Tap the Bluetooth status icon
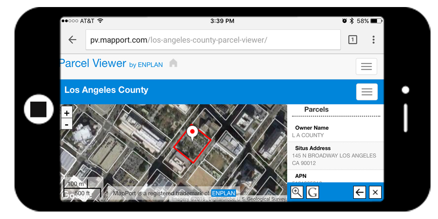The height and width of the screenshot is (219, 438). (352, 21)
